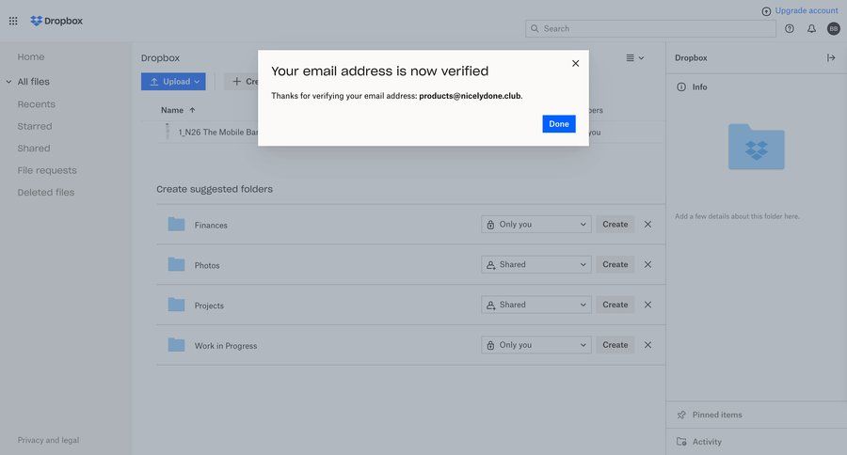Click the Activity folder icon
The image size is (847, 455).
tap(681, 442)
